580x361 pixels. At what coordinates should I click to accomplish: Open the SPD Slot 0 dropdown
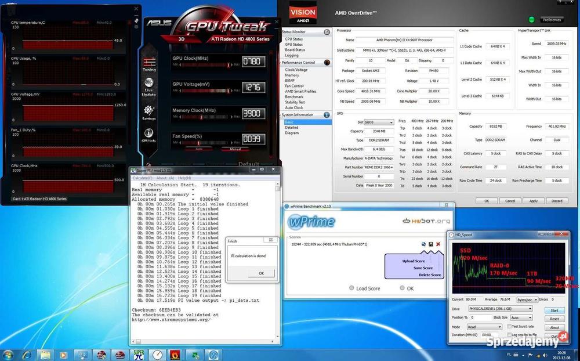pos(379,122)
